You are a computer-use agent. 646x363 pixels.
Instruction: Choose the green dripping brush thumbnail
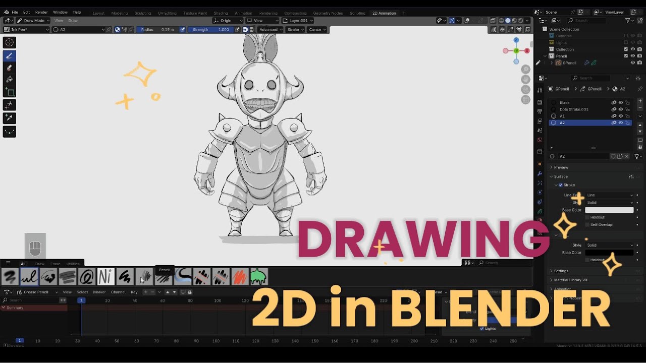pos(258,276)
